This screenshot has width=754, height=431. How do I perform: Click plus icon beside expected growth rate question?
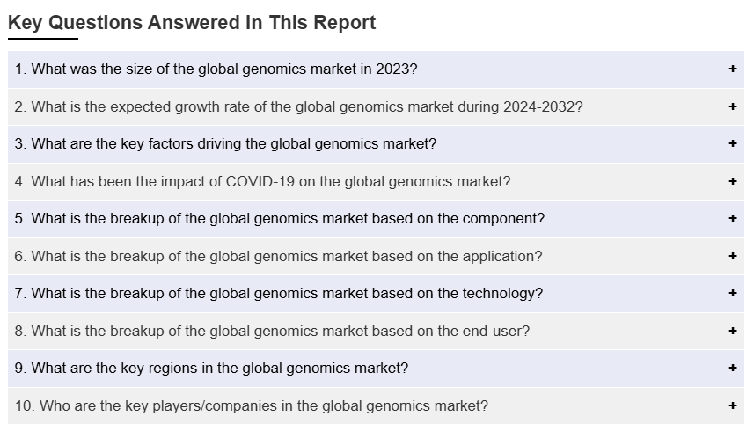(x=732, y=106)
